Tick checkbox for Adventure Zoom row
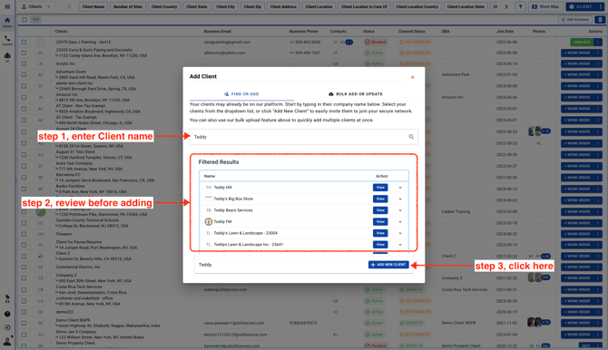608x350 pixels. pyautogui.click(x=24, y=74)
